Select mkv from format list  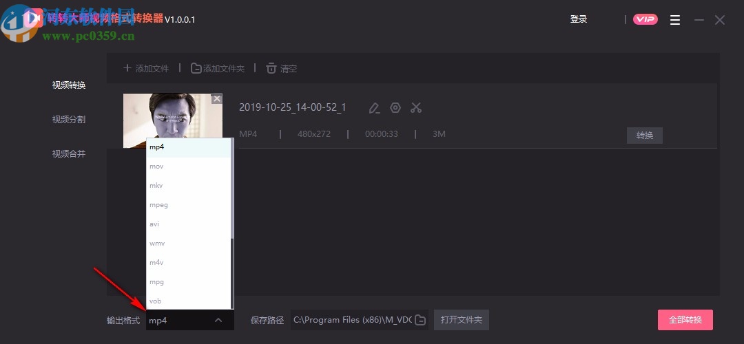click(188, 186)
